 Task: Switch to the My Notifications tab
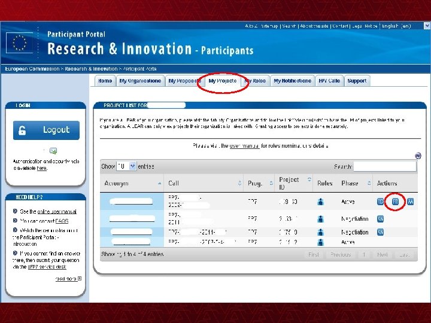point(293,81)
